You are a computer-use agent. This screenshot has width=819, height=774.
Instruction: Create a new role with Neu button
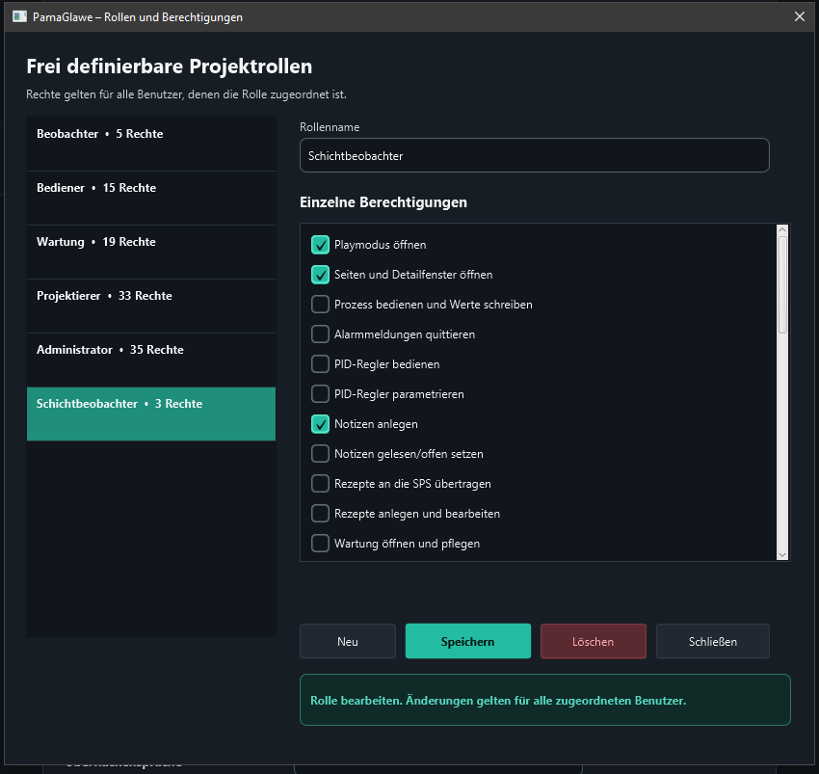348,641
